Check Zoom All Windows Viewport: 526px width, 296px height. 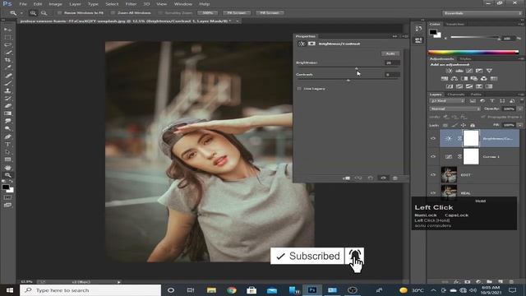tap(113, 13)
